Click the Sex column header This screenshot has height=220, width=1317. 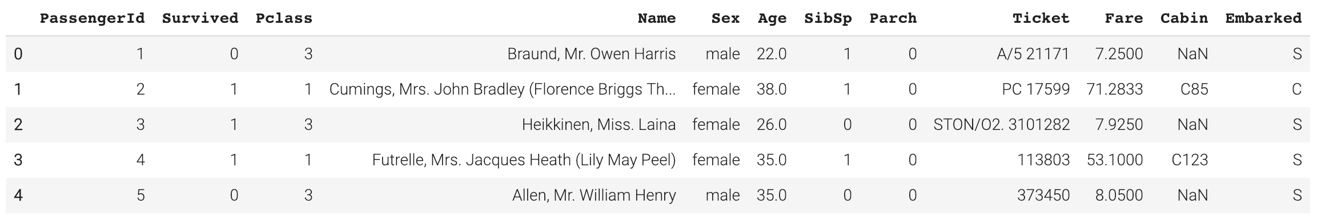725,18
